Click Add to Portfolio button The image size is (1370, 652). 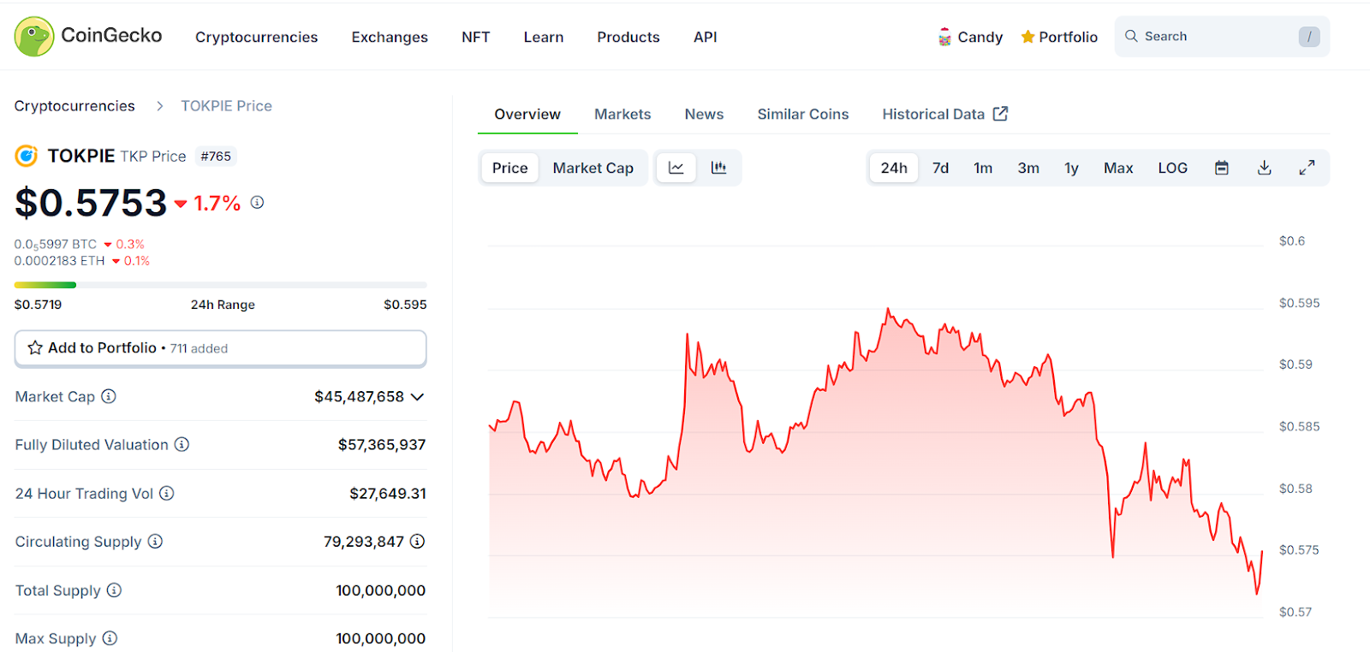pos(220,348)
